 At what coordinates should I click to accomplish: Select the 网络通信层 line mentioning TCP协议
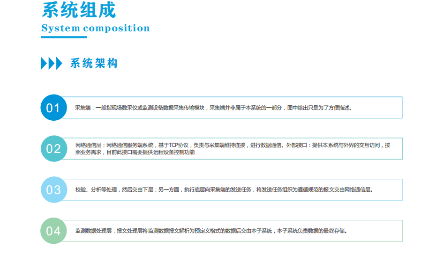(233, 145)
